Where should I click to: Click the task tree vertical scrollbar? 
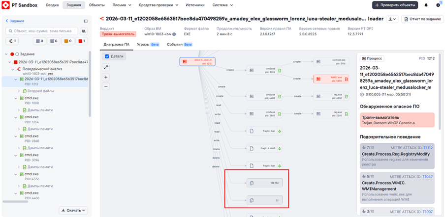tap(90, 84)
